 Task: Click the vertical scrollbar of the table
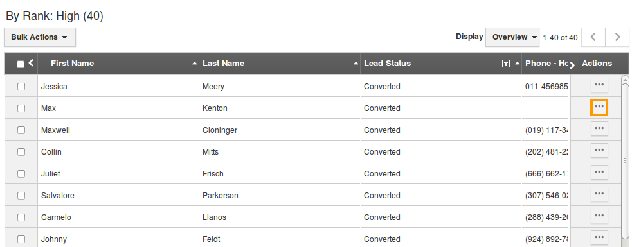pos(625,161)
